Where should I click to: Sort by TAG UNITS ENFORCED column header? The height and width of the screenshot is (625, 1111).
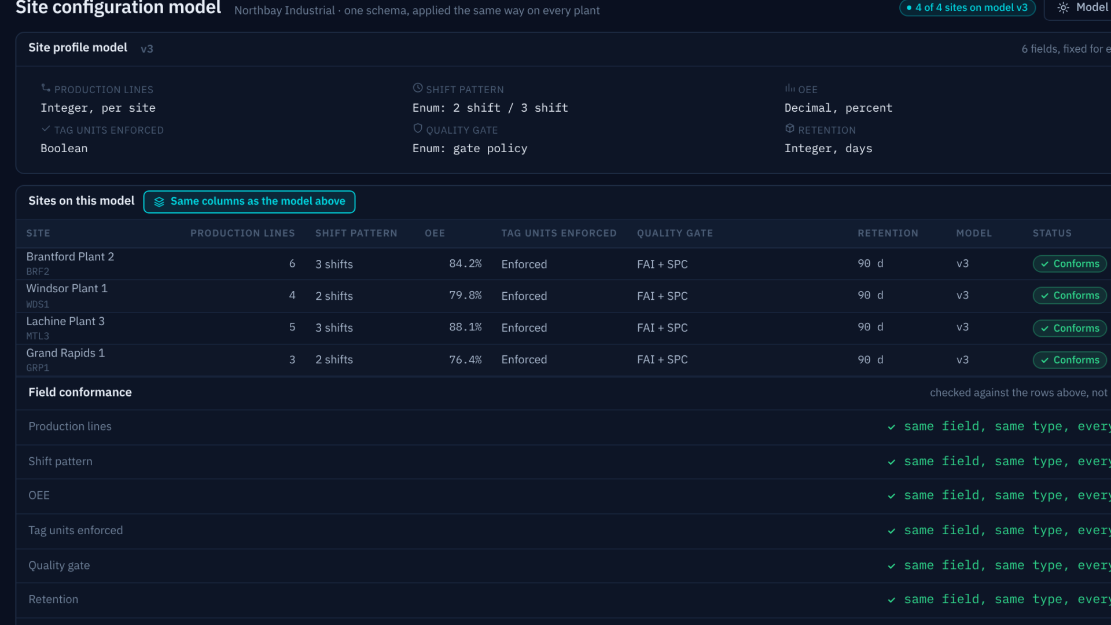point(559,233)
